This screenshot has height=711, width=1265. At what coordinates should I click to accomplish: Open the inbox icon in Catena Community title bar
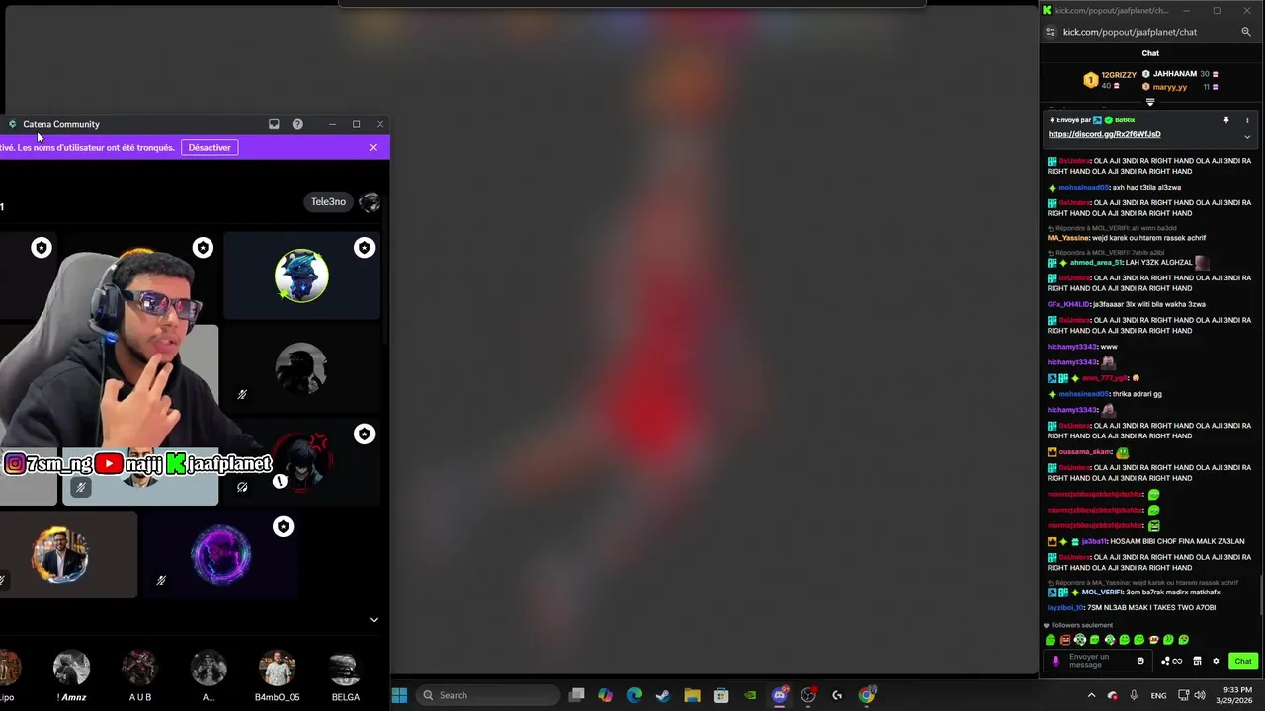[x=274, y=124]
